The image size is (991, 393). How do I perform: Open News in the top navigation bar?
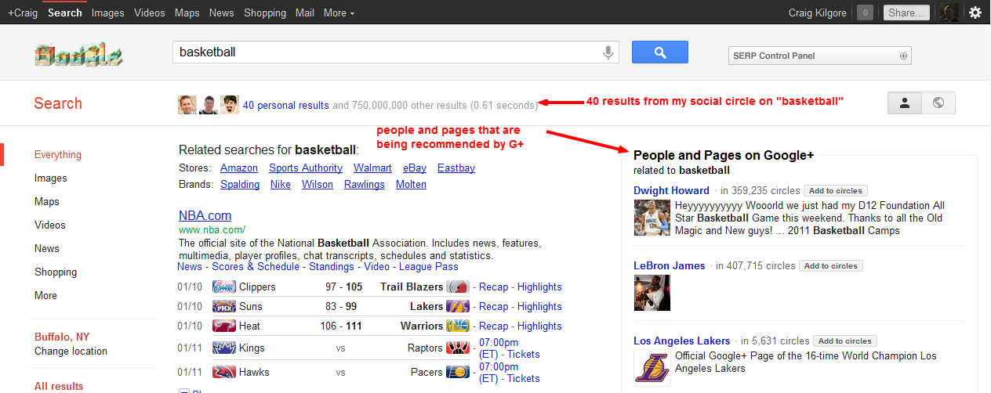tap(222, 13)
